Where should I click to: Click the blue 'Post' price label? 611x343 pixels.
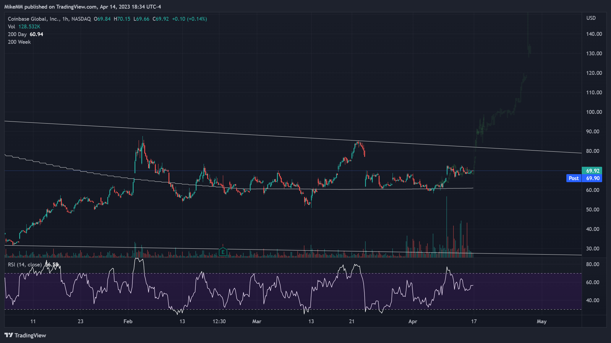pos(574,178)
